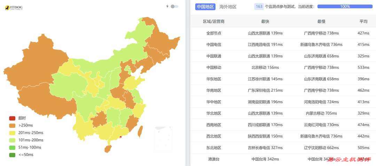376x166 pixels.
Task: Click the dark green <=50ms legend swatch
Action: pyautogui.click(x=12, y=155)
